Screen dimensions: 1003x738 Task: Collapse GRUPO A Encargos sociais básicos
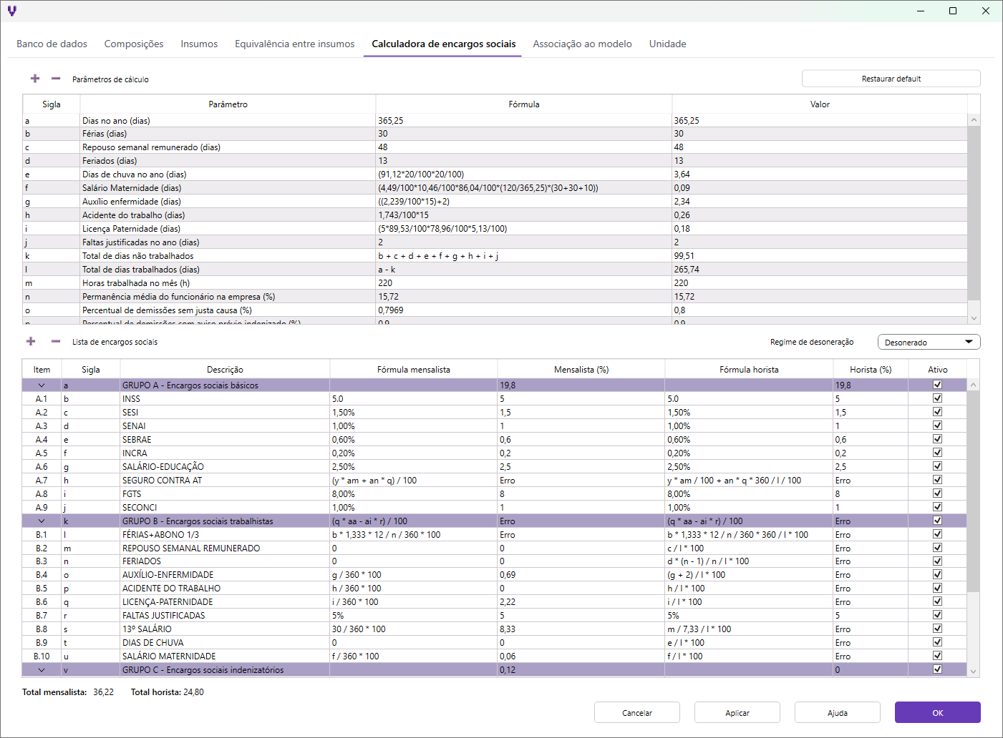pyautogui.click(x=42, y=385)
